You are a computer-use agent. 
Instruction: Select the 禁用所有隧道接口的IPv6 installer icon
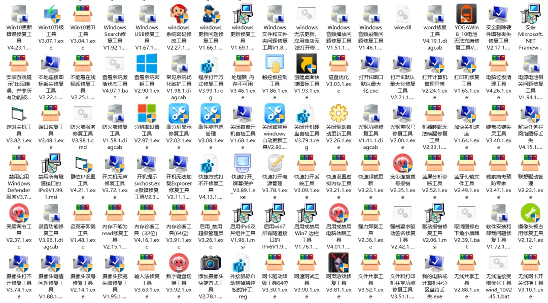coord(51,163)
